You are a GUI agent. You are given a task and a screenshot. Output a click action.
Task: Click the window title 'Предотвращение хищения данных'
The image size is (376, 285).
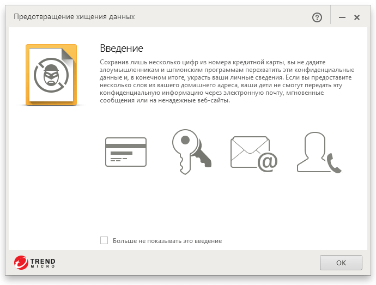[74, 17]
